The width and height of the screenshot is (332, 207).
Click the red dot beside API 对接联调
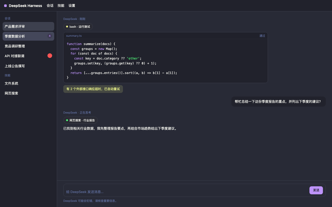[50, 56]
